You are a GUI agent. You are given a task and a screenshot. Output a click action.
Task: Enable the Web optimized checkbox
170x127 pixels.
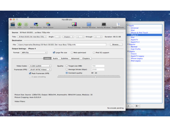point(72,53)
